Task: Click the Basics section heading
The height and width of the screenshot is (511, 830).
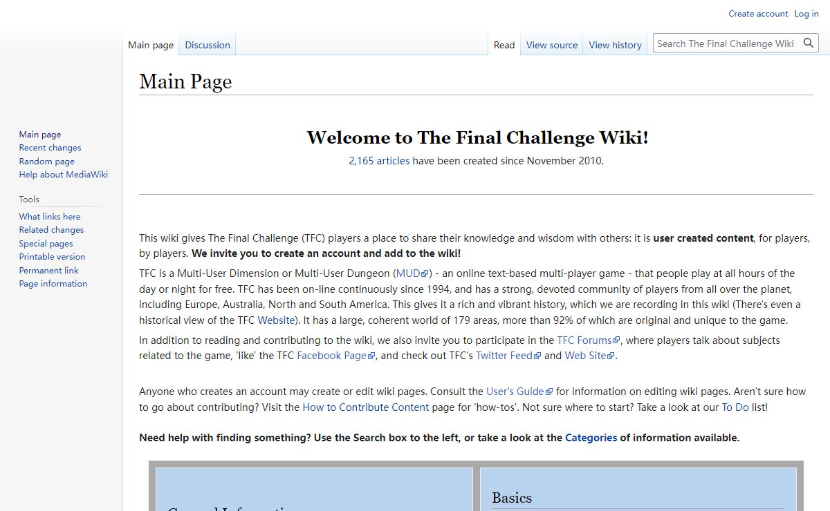Action: 512,498
